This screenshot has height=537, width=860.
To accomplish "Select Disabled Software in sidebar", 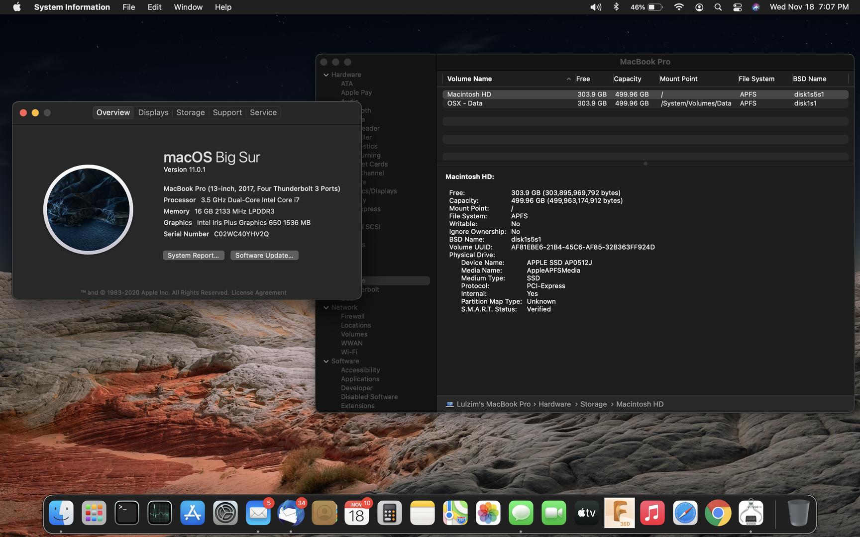I will pos(369,397).
